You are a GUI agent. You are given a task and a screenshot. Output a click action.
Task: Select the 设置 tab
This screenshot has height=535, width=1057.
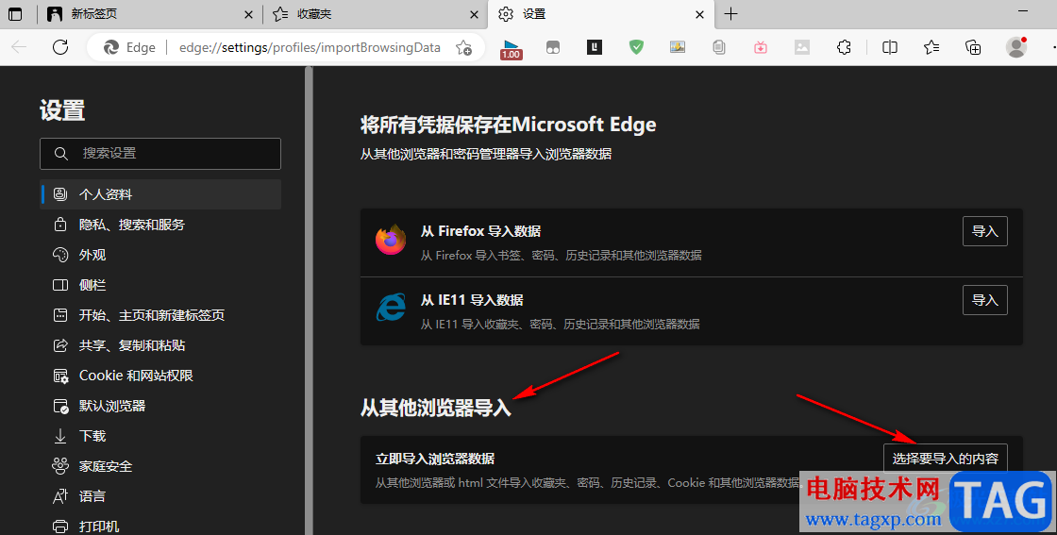point(600,14)
